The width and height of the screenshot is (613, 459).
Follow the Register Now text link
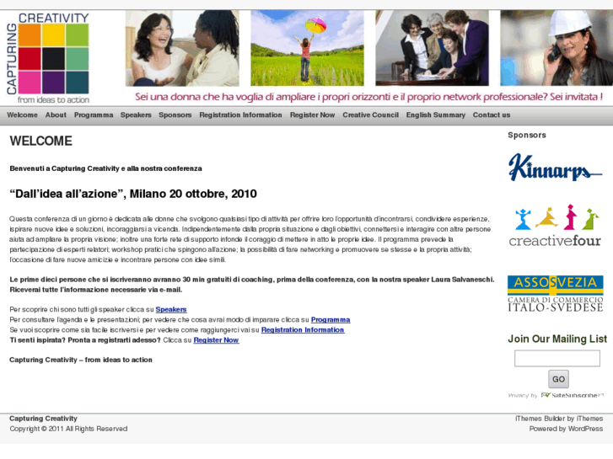coord(216,340)
